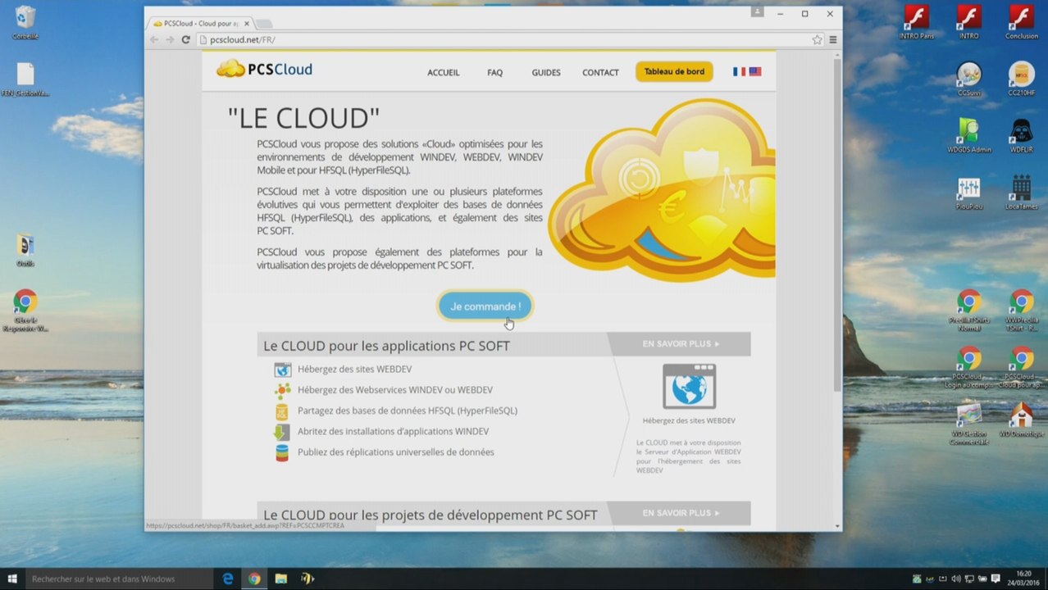Click the database icon beside Partagez des bases
The width and height of the screenshot is (1048, 590).
click(x=282, y=411)
